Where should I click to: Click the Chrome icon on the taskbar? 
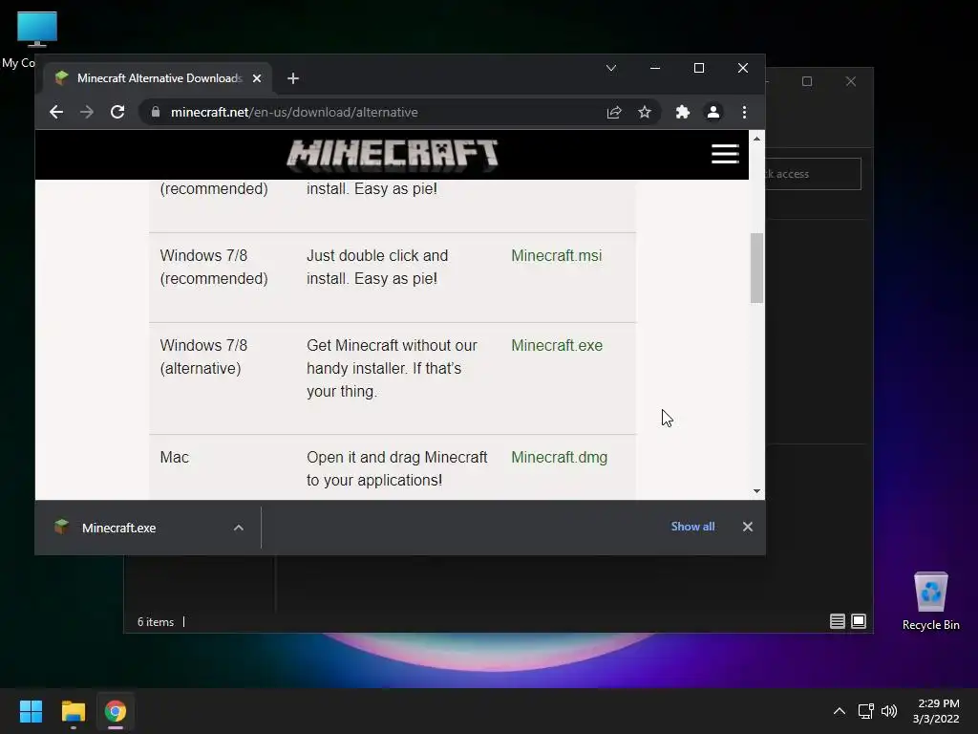(x=116, y=711)
